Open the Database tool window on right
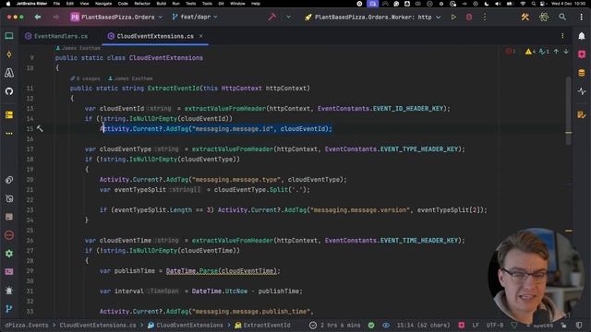The height and width of the screenshot is (332, 591). (x=582, y=73)
